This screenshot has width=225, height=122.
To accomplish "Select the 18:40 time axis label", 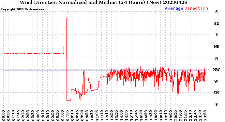I will 160,115.
